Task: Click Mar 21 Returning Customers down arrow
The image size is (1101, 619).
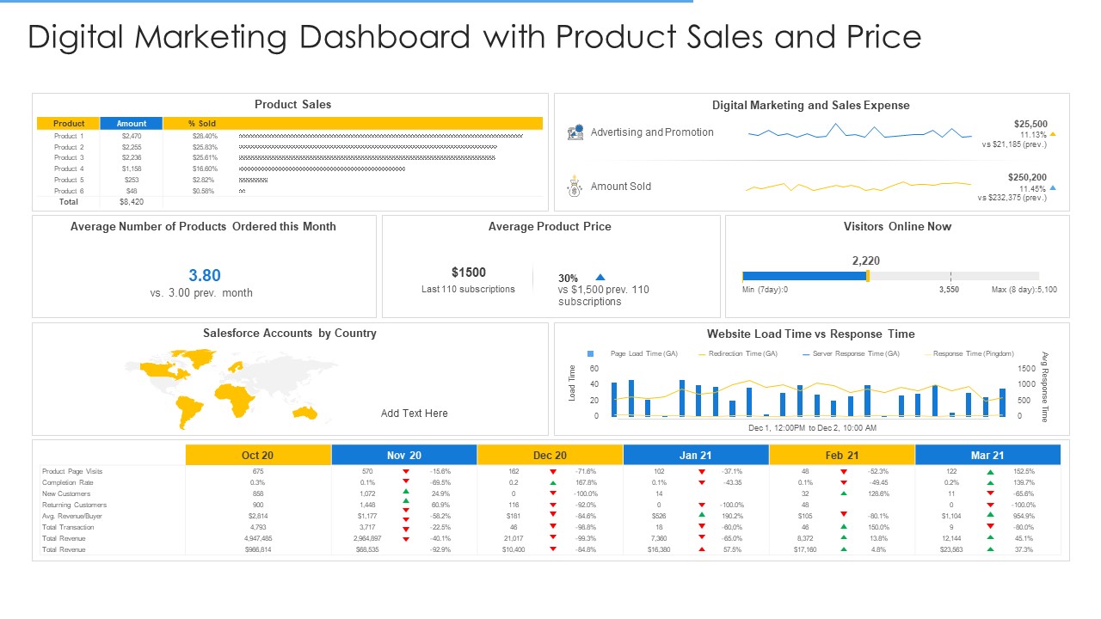Action: pyautogui.click(x=990, y=505)
